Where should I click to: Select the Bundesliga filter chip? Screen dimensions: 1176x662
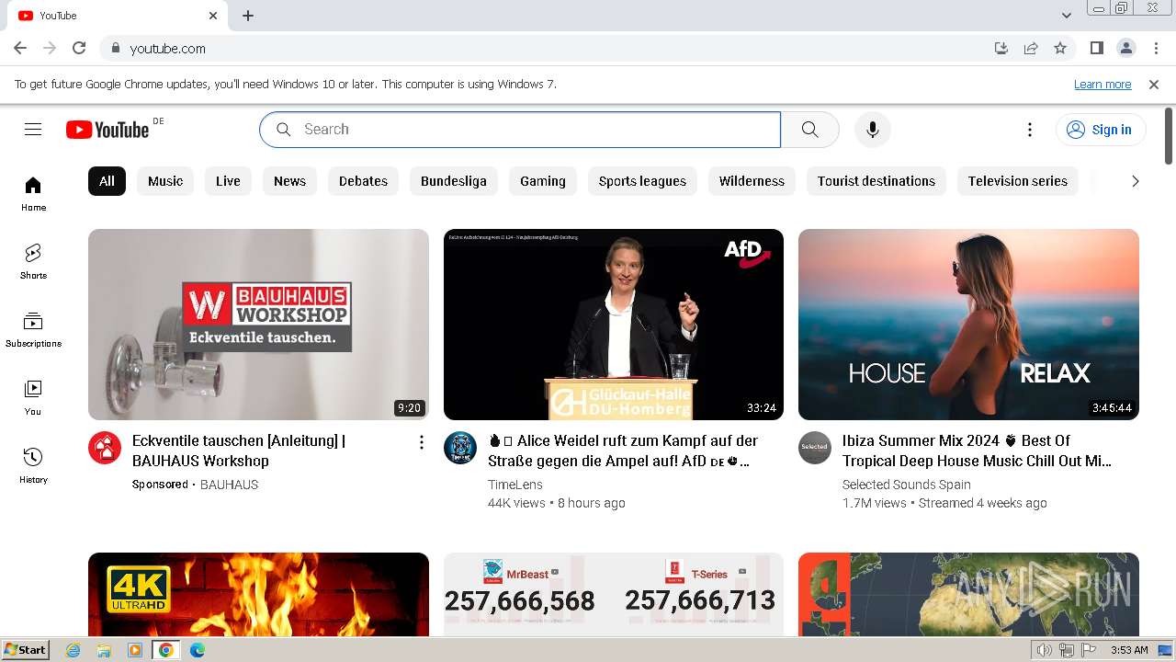(x=454, y=181)
